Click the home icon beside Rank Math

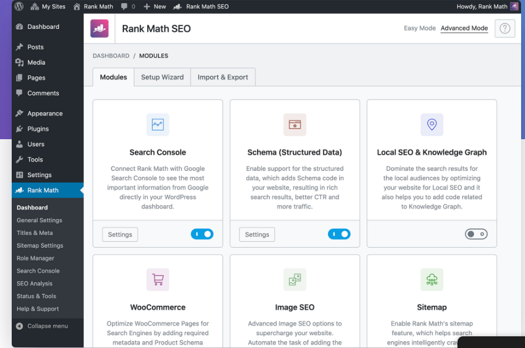76,6
